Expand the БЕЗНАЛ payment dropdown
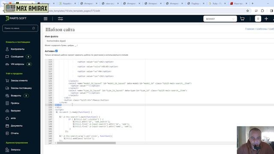274x154 pixels. (220, 19)
